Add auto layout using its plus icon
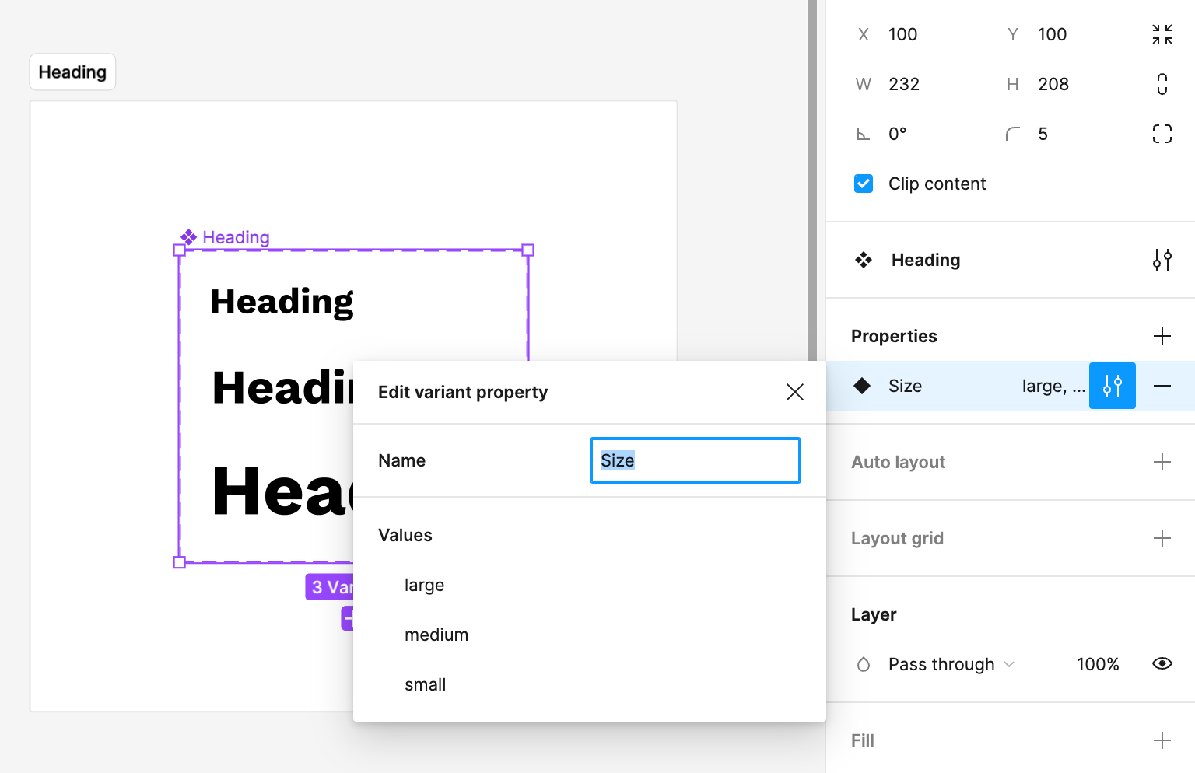Screen dimensions: 1195x773 pos(1162,461)
